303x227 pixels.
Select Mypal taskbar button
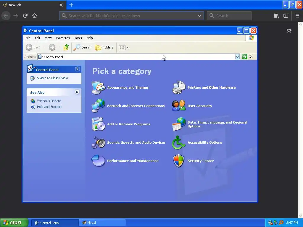[x=102, y=223]
